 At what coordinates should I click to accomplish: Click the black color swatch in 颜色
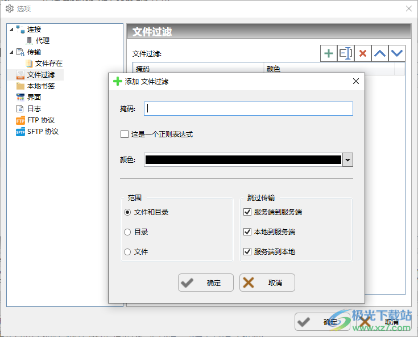243,159
